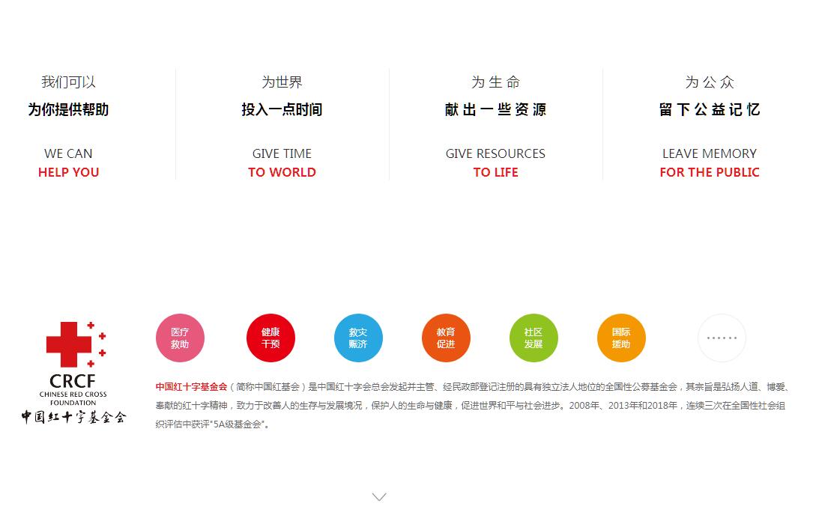The image size is (813, 527).
Task: Select the blue 救灾赈济 circle icon
Action: (x=358, y=338)
